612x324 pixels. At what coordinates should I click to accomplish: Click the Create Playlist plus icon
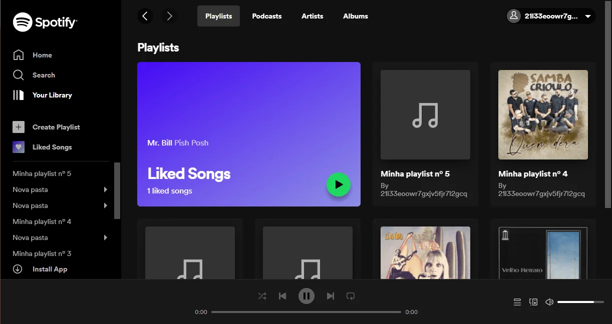tap(19, 127)
